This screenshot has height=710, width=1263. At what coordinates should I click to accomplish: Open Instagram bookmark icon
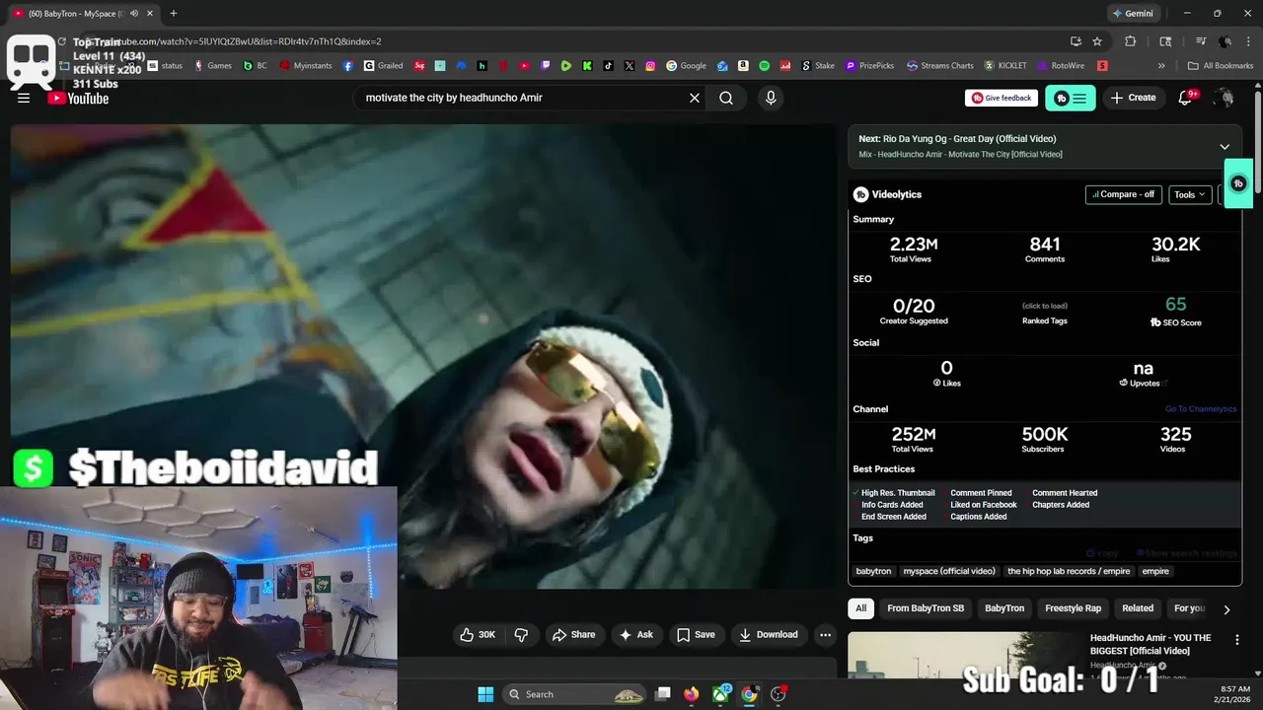pyautogui.click(x=650, y=66)
